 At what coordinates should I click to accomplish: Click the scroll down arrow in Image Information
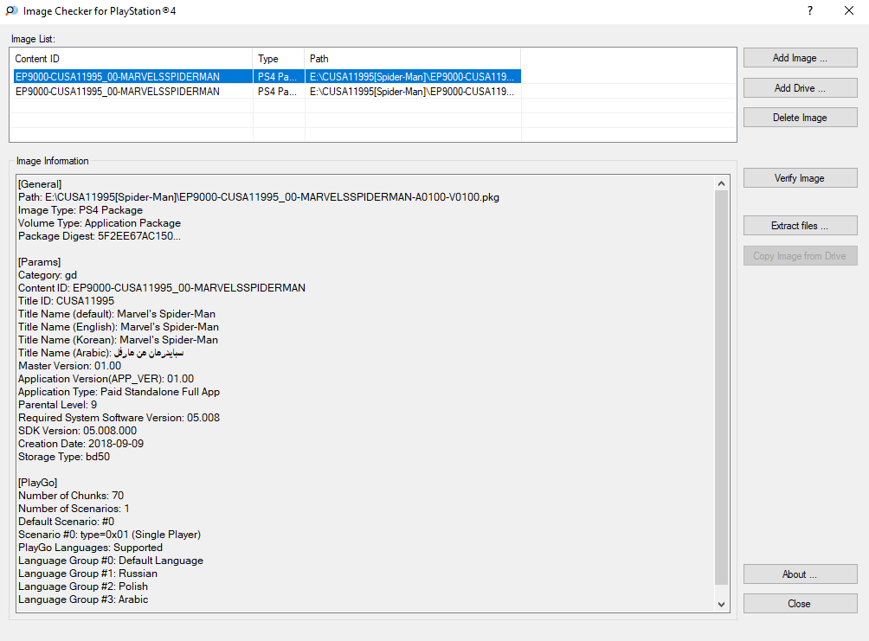click(x=721, y=605)
